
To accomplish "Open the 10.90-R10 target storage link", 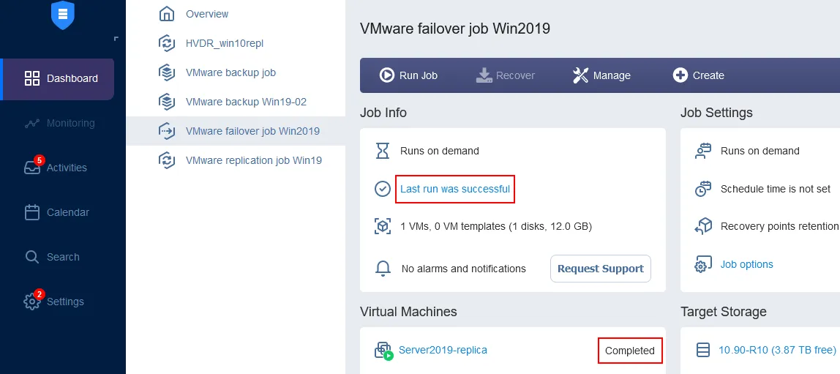I will tap(777, 350).
